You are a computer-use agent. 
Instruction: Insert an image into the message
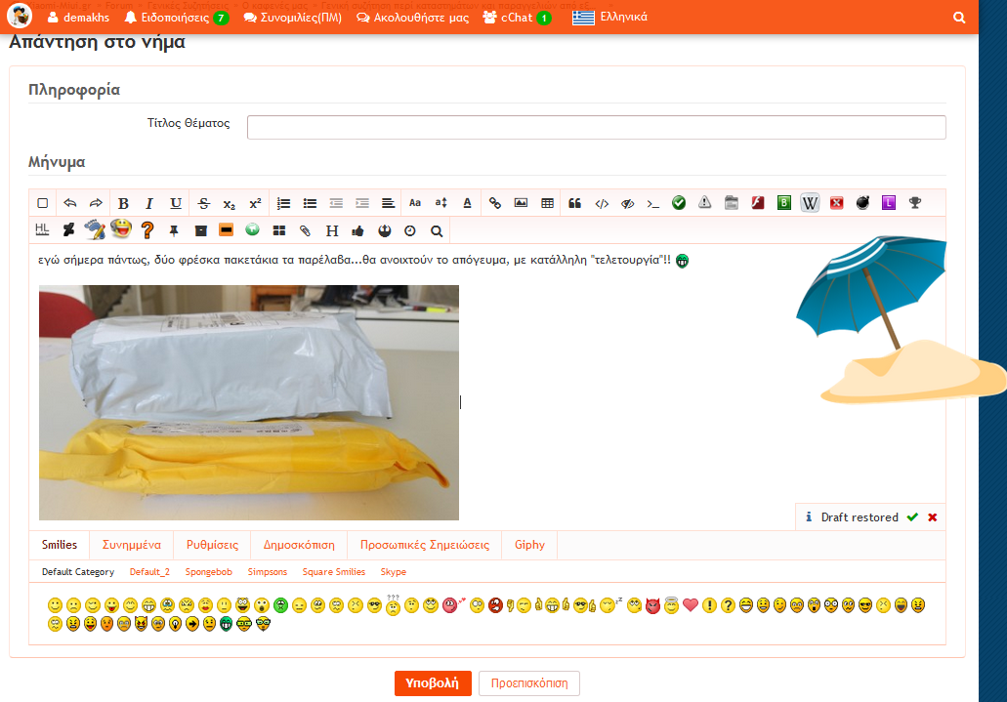click(x=521, y=204)
